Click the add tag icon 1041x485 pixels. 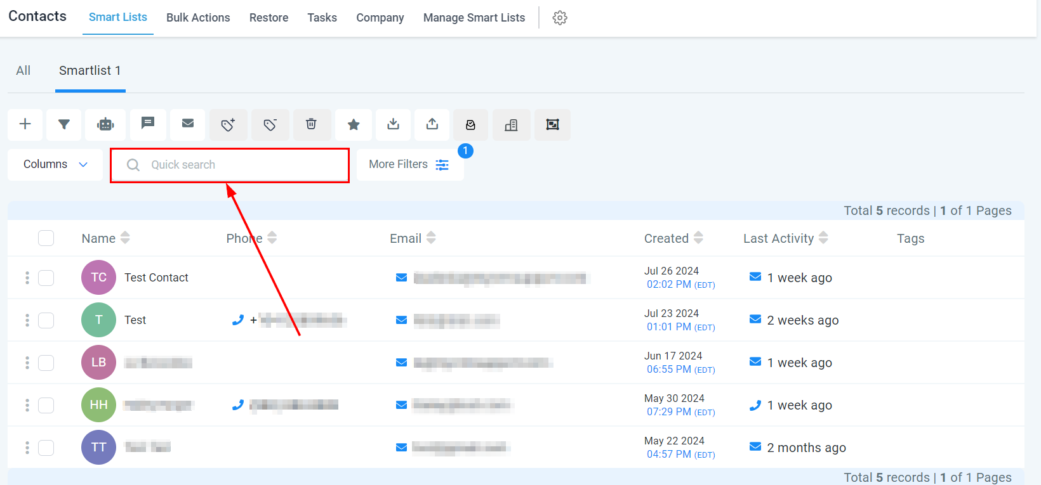(x=229, y=124)
